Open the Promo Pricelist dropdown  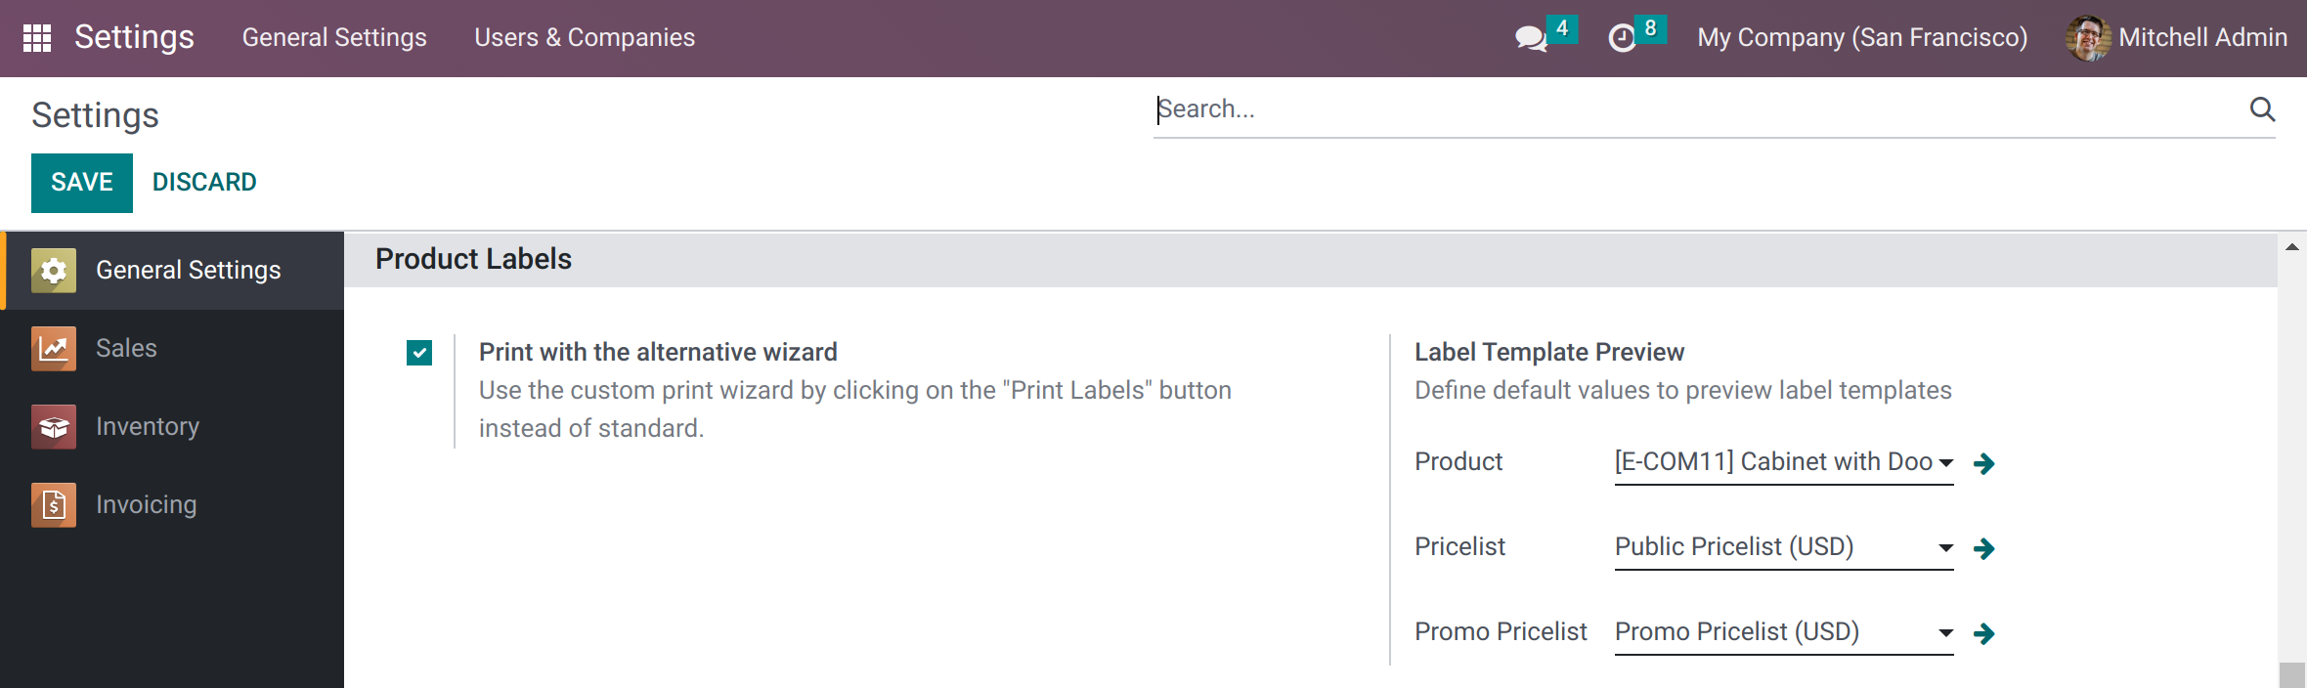[1946, 633]
